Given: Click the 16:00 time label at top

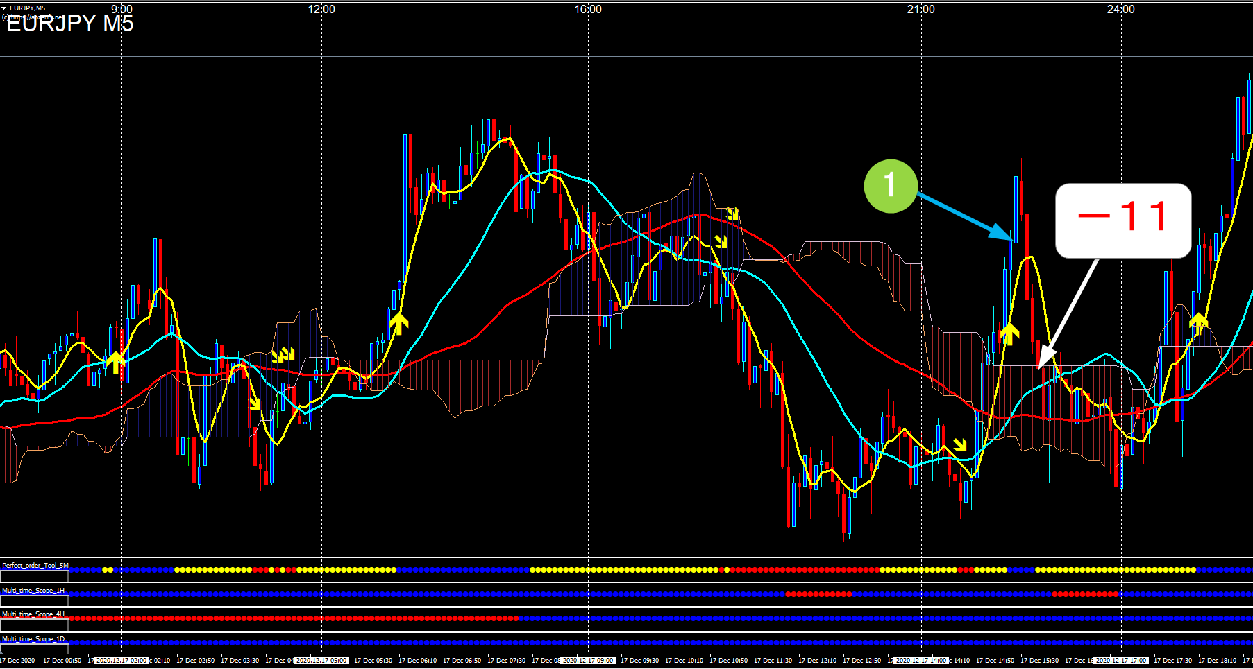Looking at the screenshot, I should click(x=588, y=9).
